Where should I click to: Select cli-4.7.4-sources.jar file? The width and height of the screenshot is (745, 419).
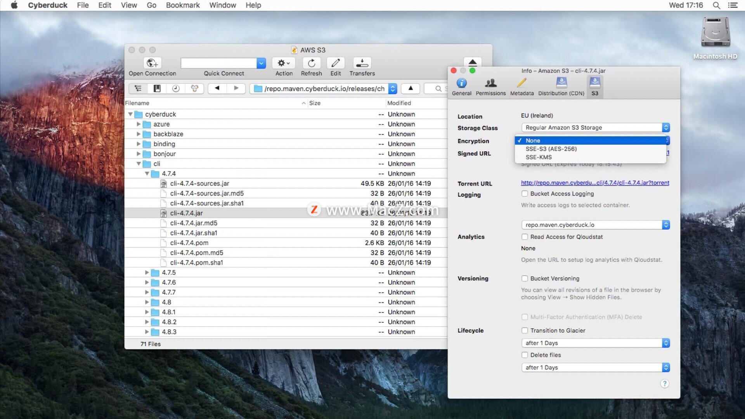click(286, 184)
